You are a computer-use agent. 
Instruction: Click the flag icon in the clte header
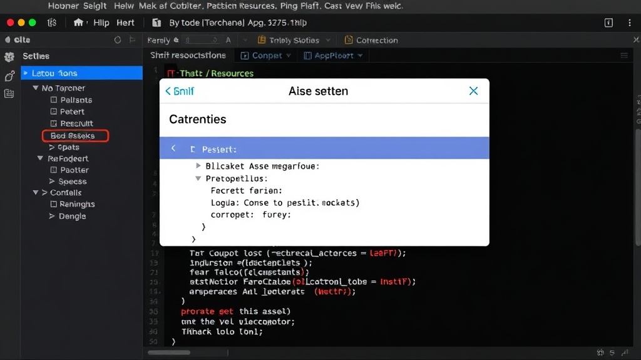pyautogui.click(x=132, y=39)
